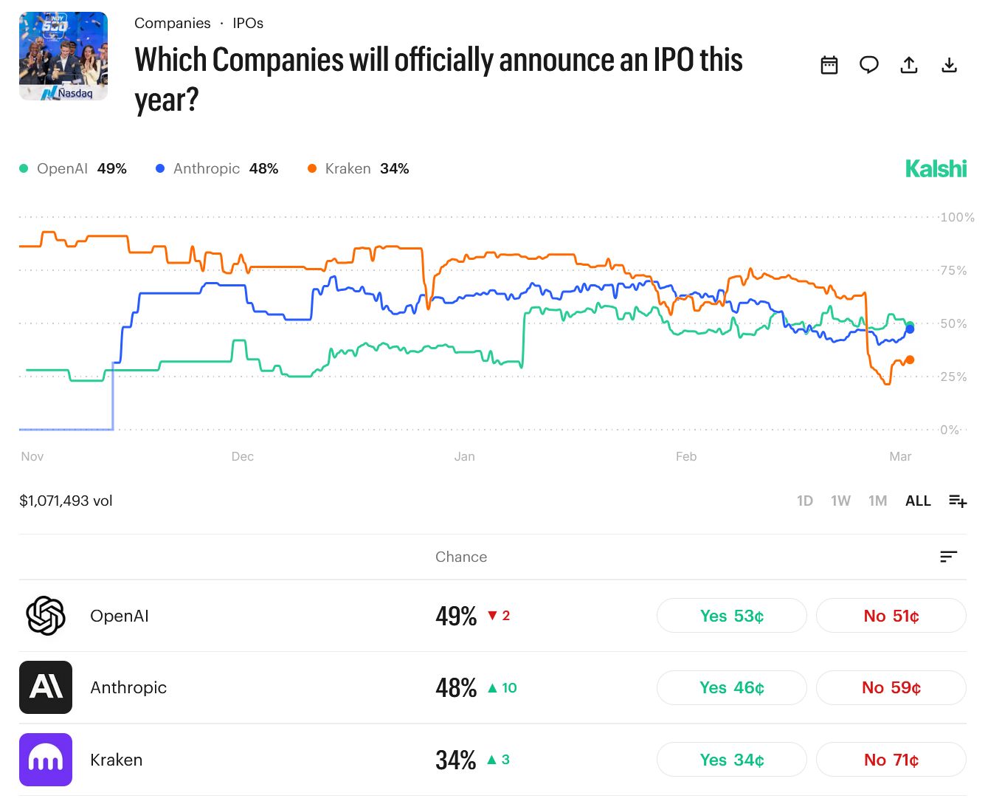Switch chart range to 1W
The width and height of the screenshot is (1002, 804).
[840, 501]
